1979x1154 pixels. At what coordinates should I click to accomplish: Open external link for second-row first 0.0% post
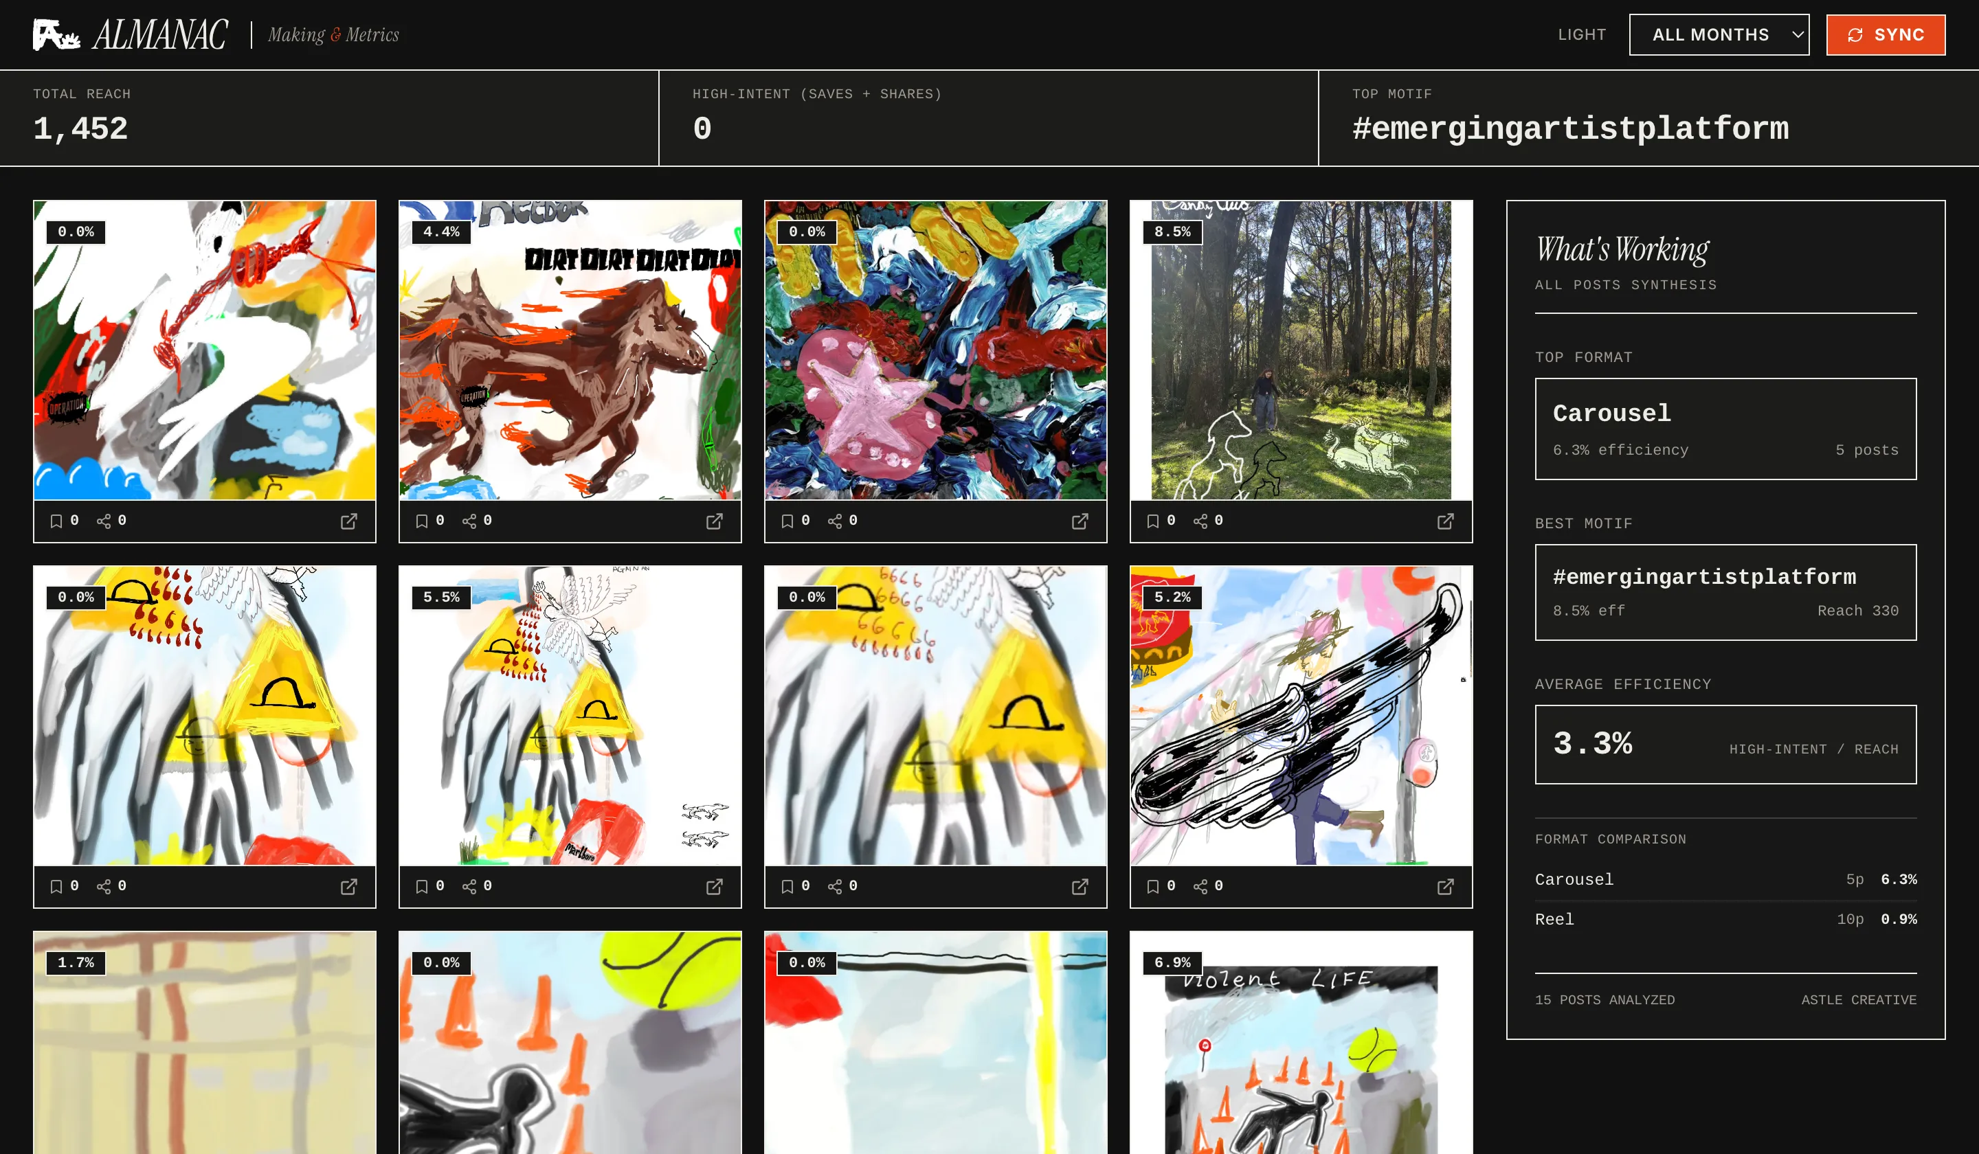[x=348, y=886]
